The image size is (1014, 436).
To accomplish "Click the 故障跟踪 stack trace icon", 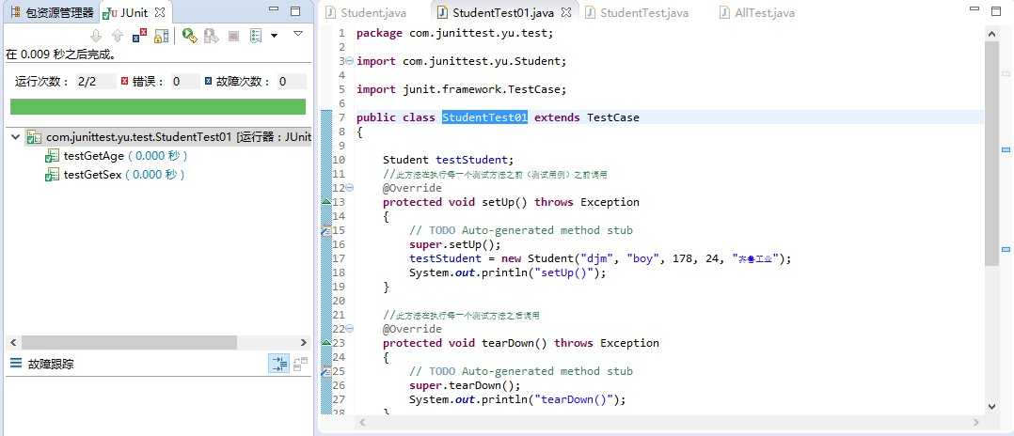I will pyautogui.click(x=16, y=364).
